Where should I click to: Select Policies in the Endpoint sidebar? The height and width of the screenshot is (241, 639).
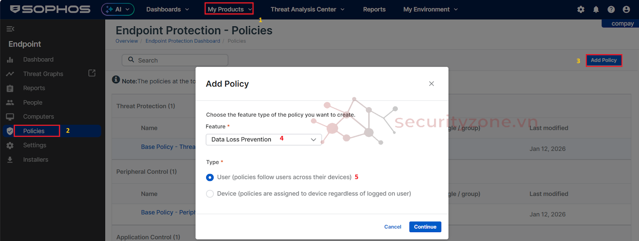coord(34,131)
